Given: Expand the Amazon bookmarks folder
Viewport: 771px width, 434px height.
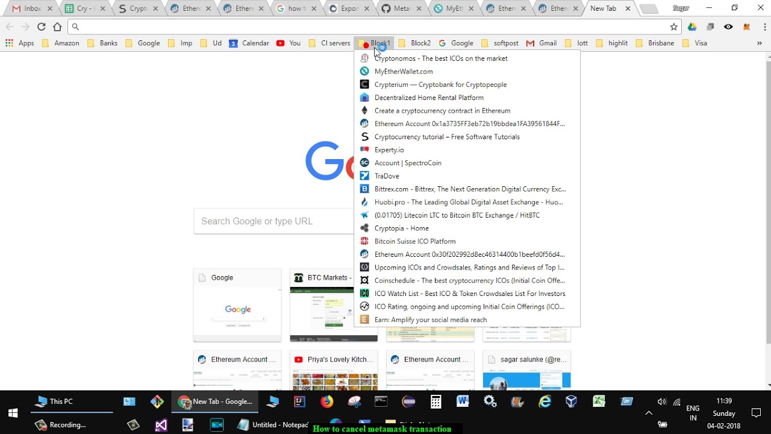Looking at the screenshot, I should click(x=60, y=43).
